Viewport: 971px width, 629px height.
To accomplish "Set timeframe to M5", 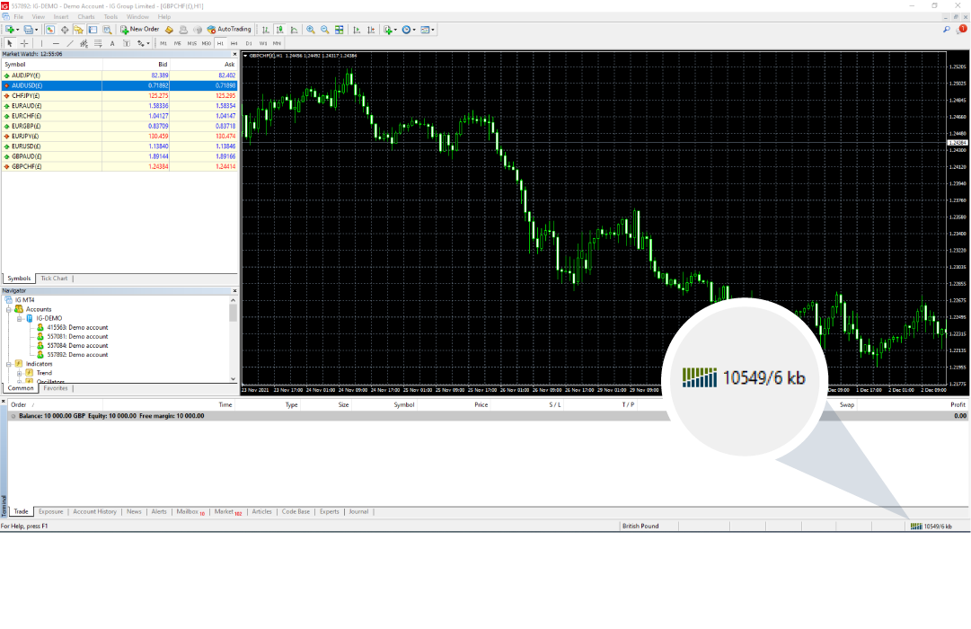I will pyautogui.click(x=178, y=43).
